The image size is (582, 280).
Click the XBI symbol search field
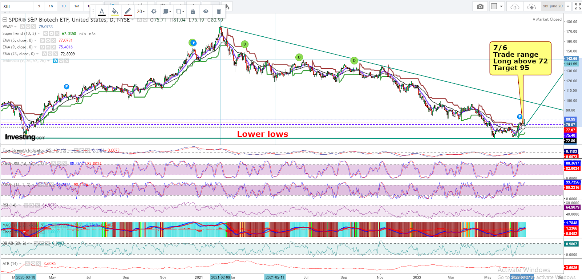tap(17, 6)
